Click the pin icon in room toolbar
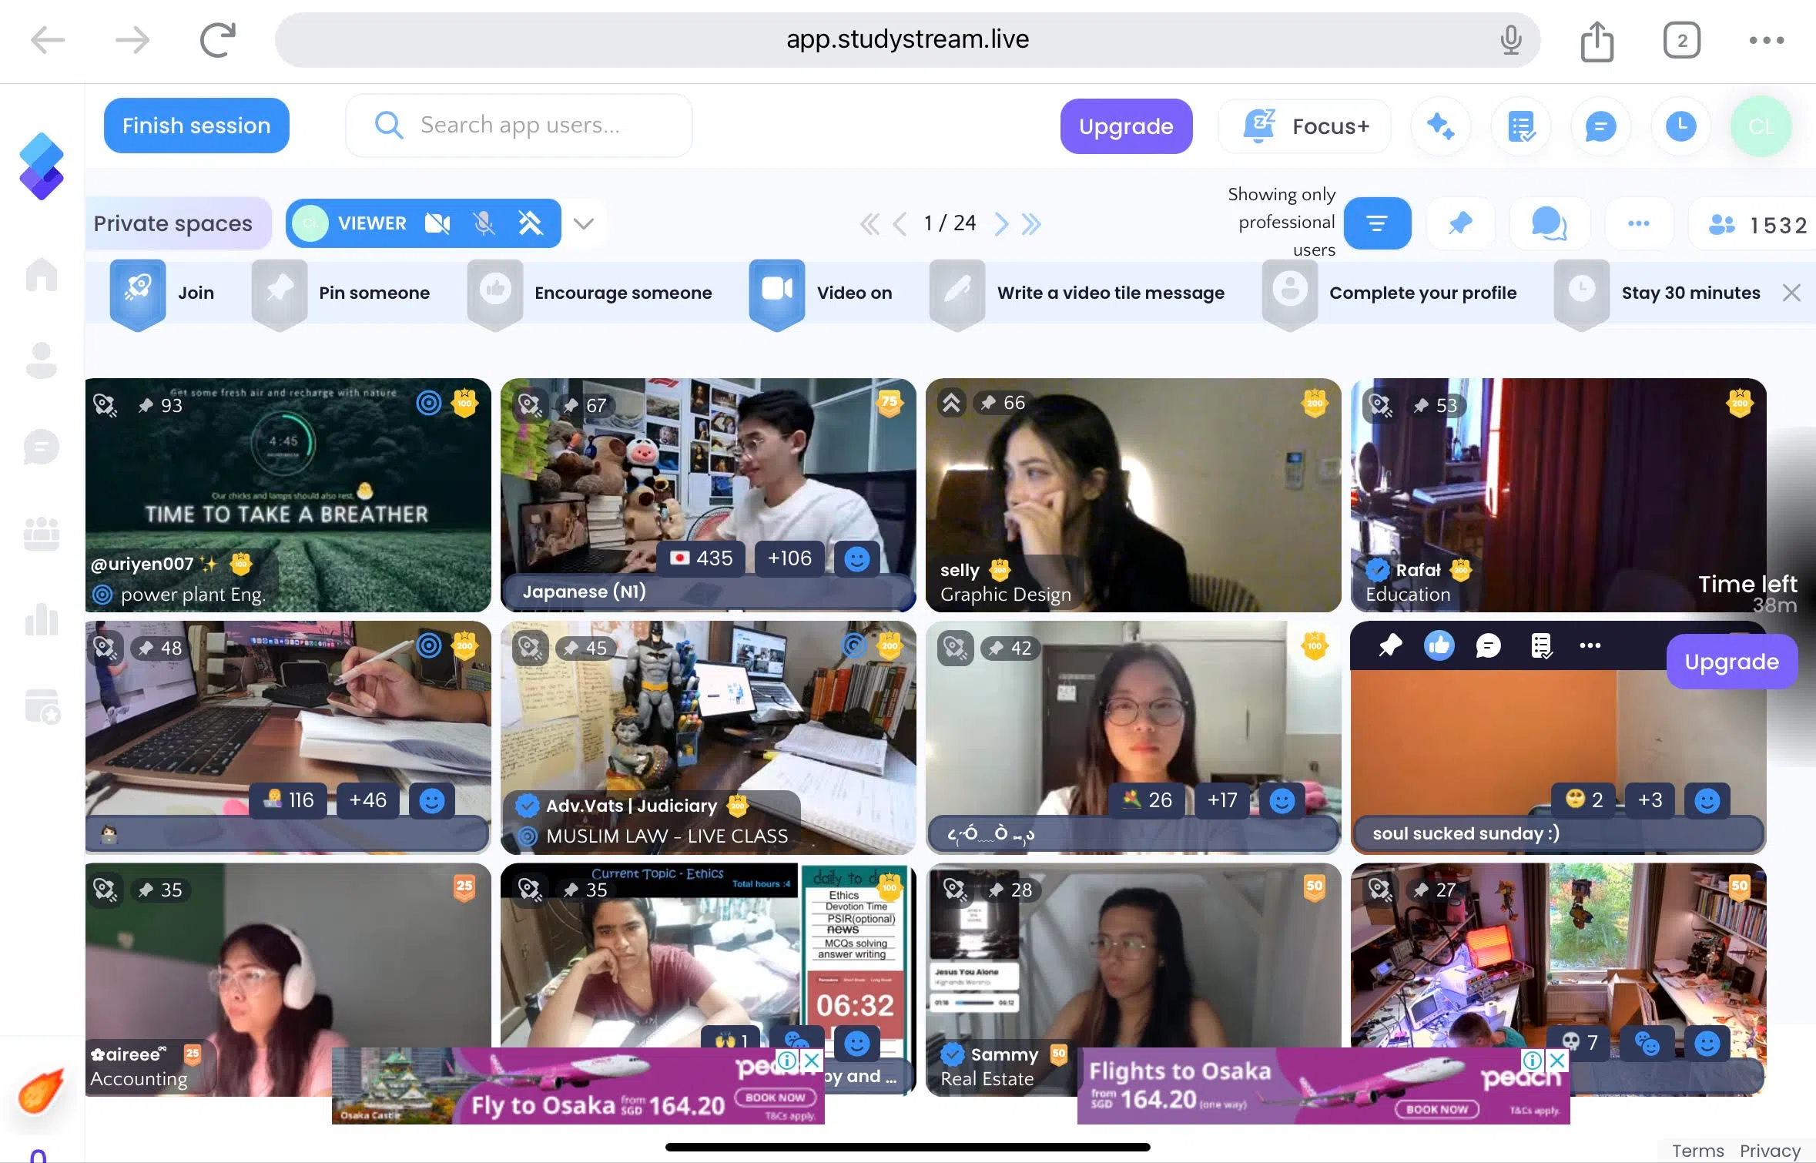 (x=1460, y=223)
